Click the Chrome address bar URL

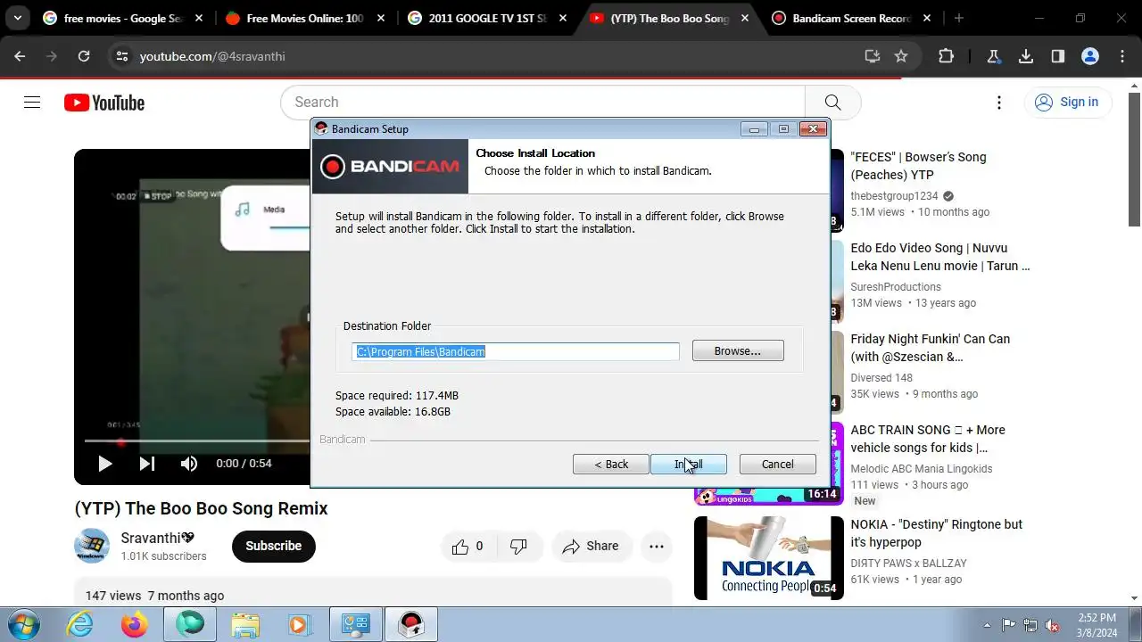click(212, 56)
